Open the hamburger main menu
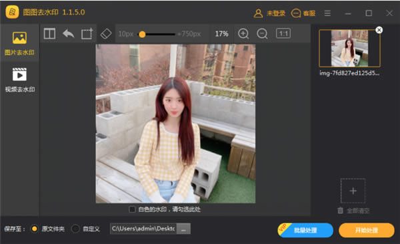The width and height of the screenshot is (400, 244). click(x=327, y=13)
